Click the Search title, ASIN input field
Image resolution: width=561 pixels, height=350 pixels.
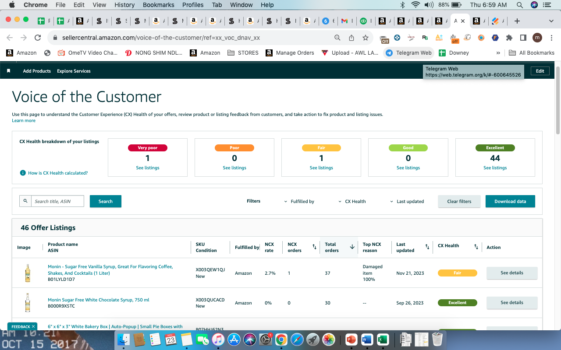pos(57,201)
